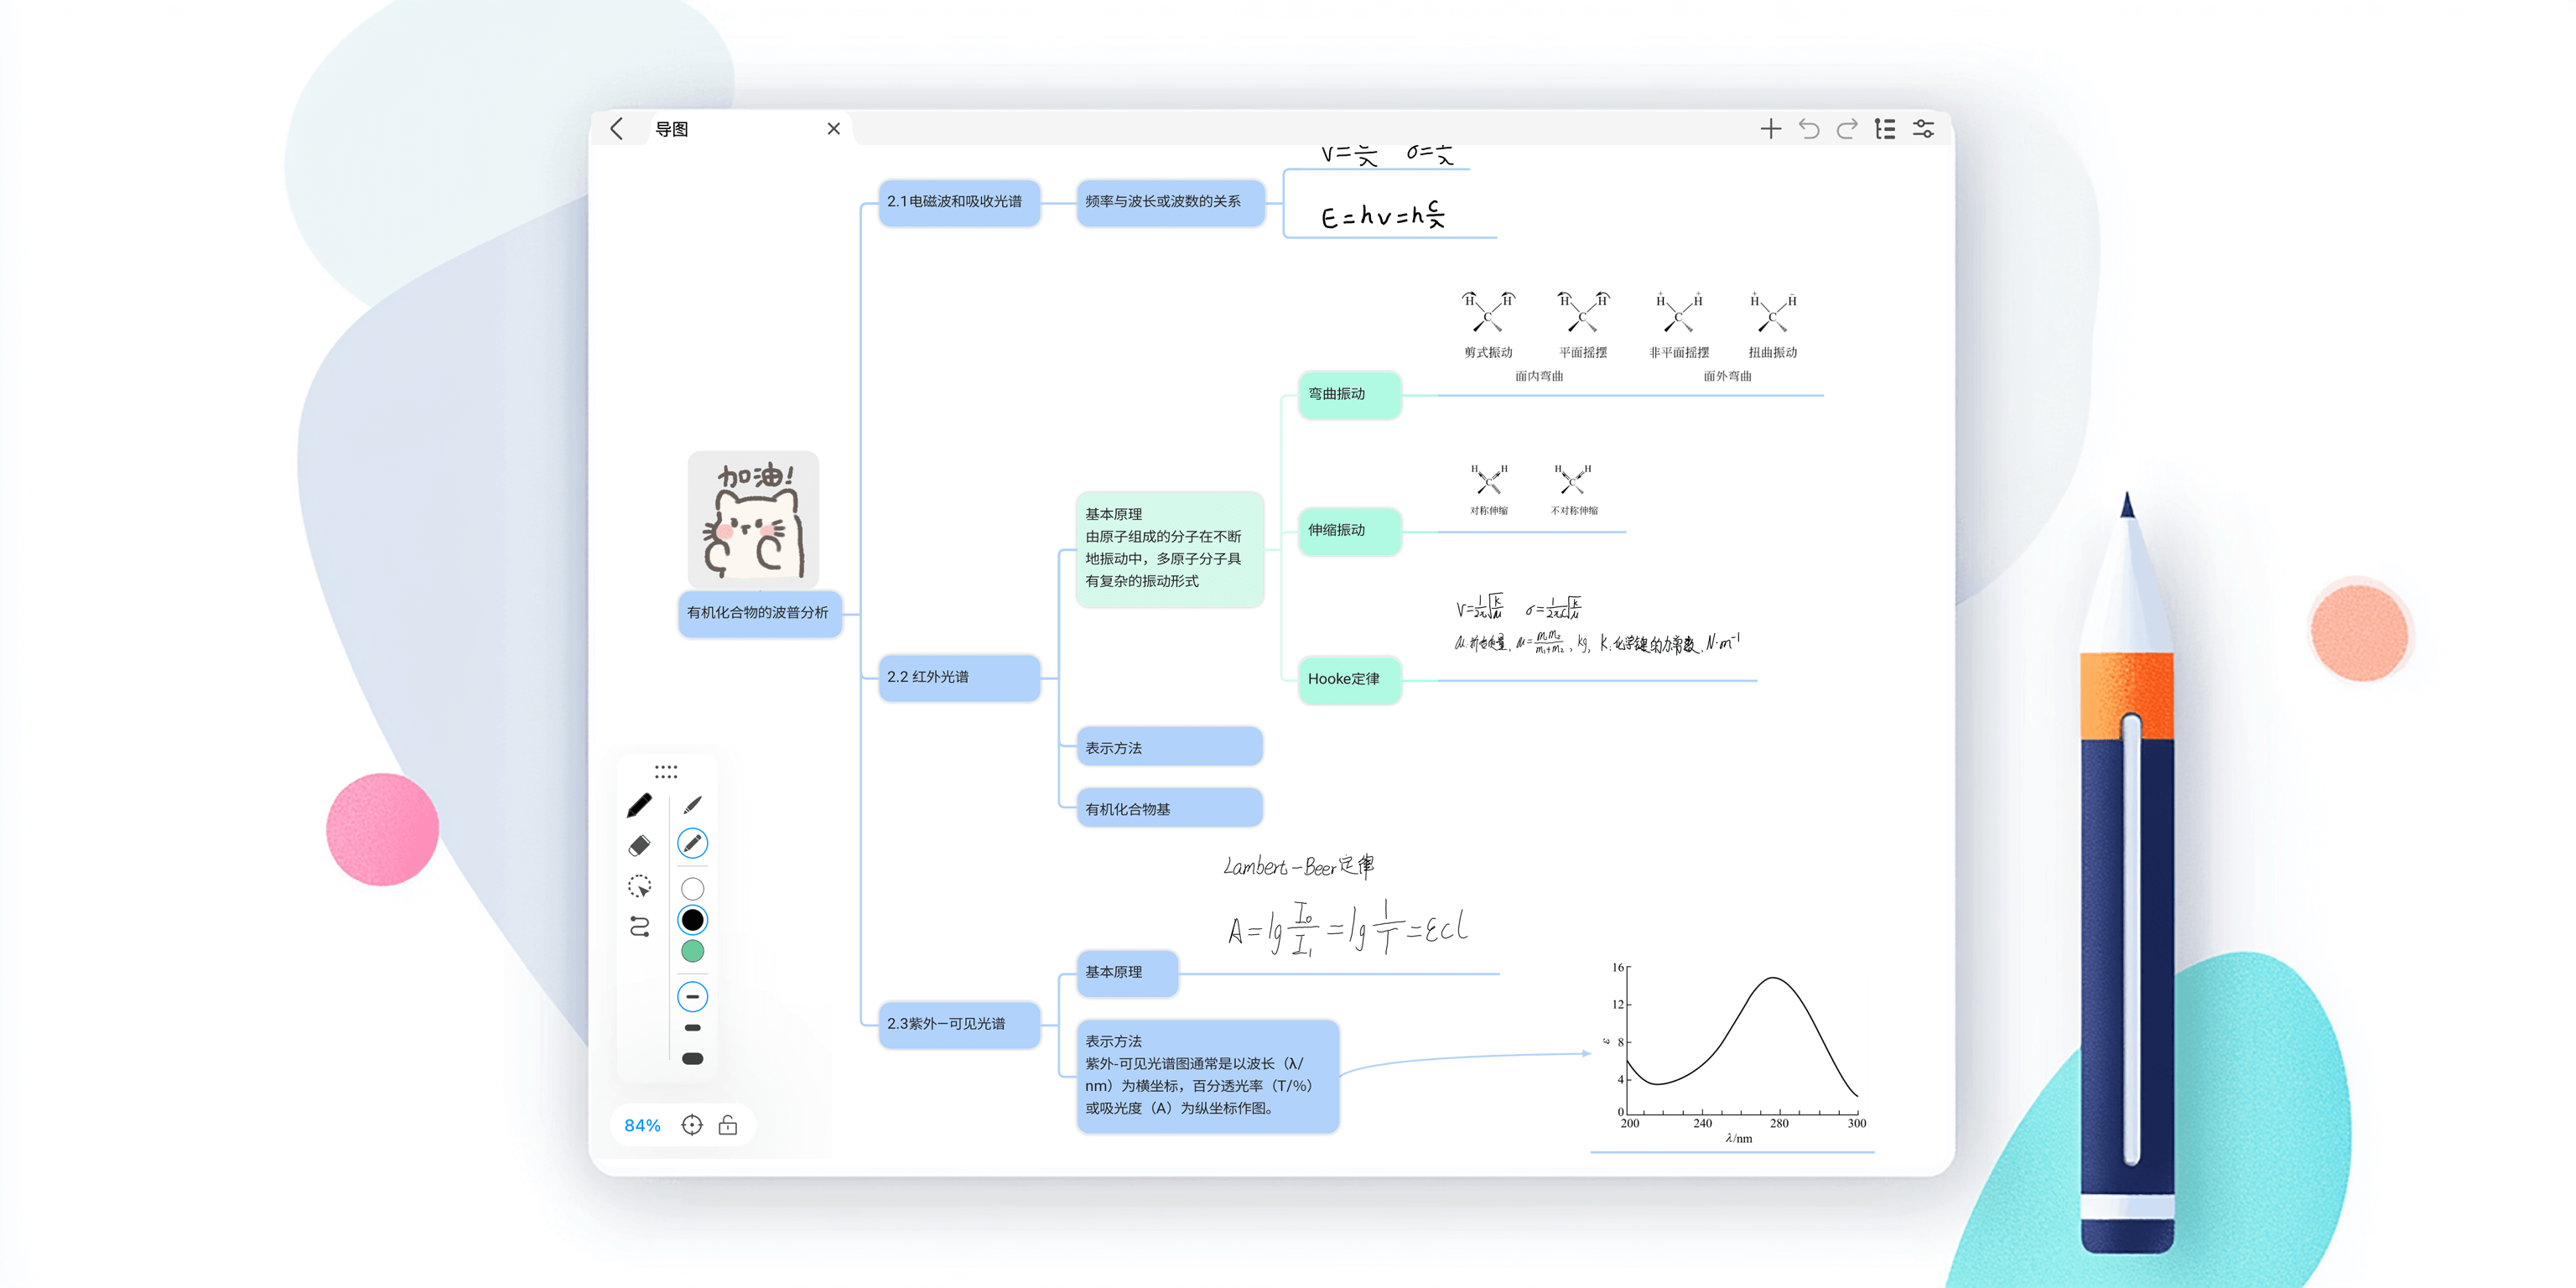Viewport: 2576px width, 1288px height.
Task: Add a new node with plus
Action: tap(1770, 129)
